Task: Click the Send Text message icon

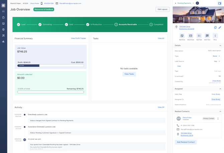Action: coord(207,36)
